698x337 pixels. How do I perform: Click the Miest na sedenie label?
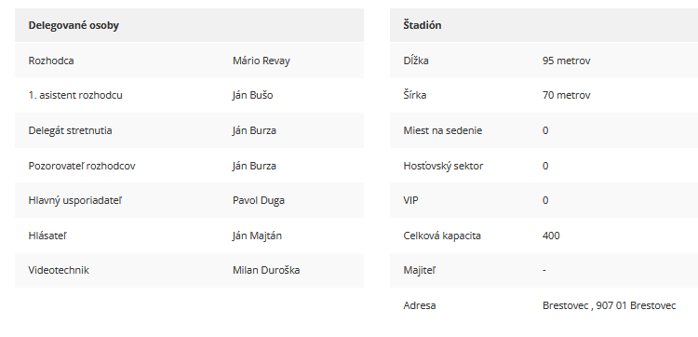point(442,130)
